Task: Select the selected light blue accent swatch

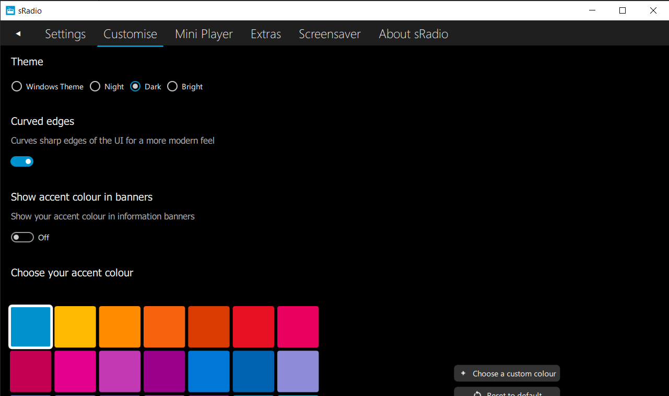Action: point(31,327)
